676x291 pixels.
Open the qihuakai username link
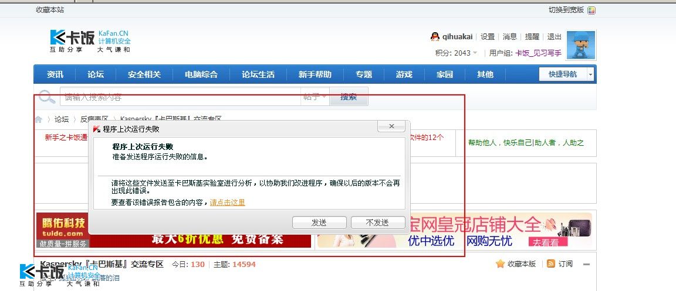click(458, 36)
